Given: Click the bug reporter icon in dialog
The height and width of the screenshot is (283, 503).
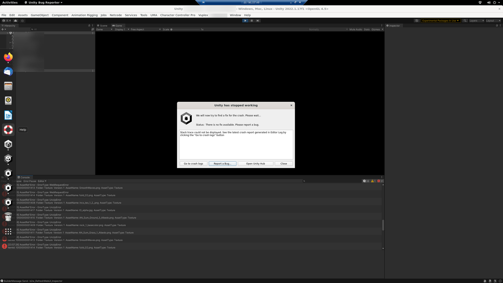Looking at the screenshot, I should [x=186, y=118].
